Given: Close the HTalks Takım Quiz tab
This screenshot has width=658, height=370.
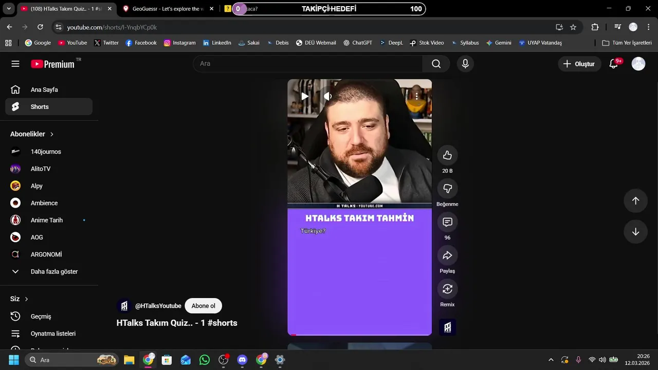Looking at the screenshot, I should pos(109,9).
